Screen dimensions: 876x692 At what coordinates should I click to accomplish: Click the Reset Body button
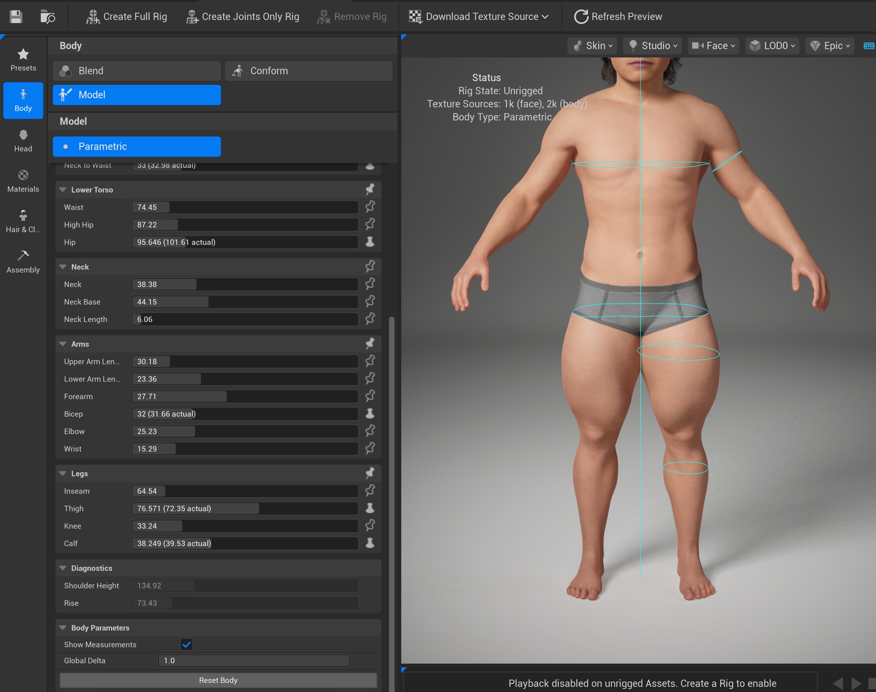pyautogui.click(x=218, y=680)
